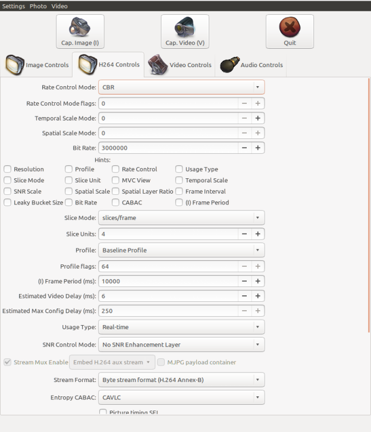The height and width of the screenshot is (432, 371).
Task: Click the vertical scrollbar on right
Action: pos(369,208)
